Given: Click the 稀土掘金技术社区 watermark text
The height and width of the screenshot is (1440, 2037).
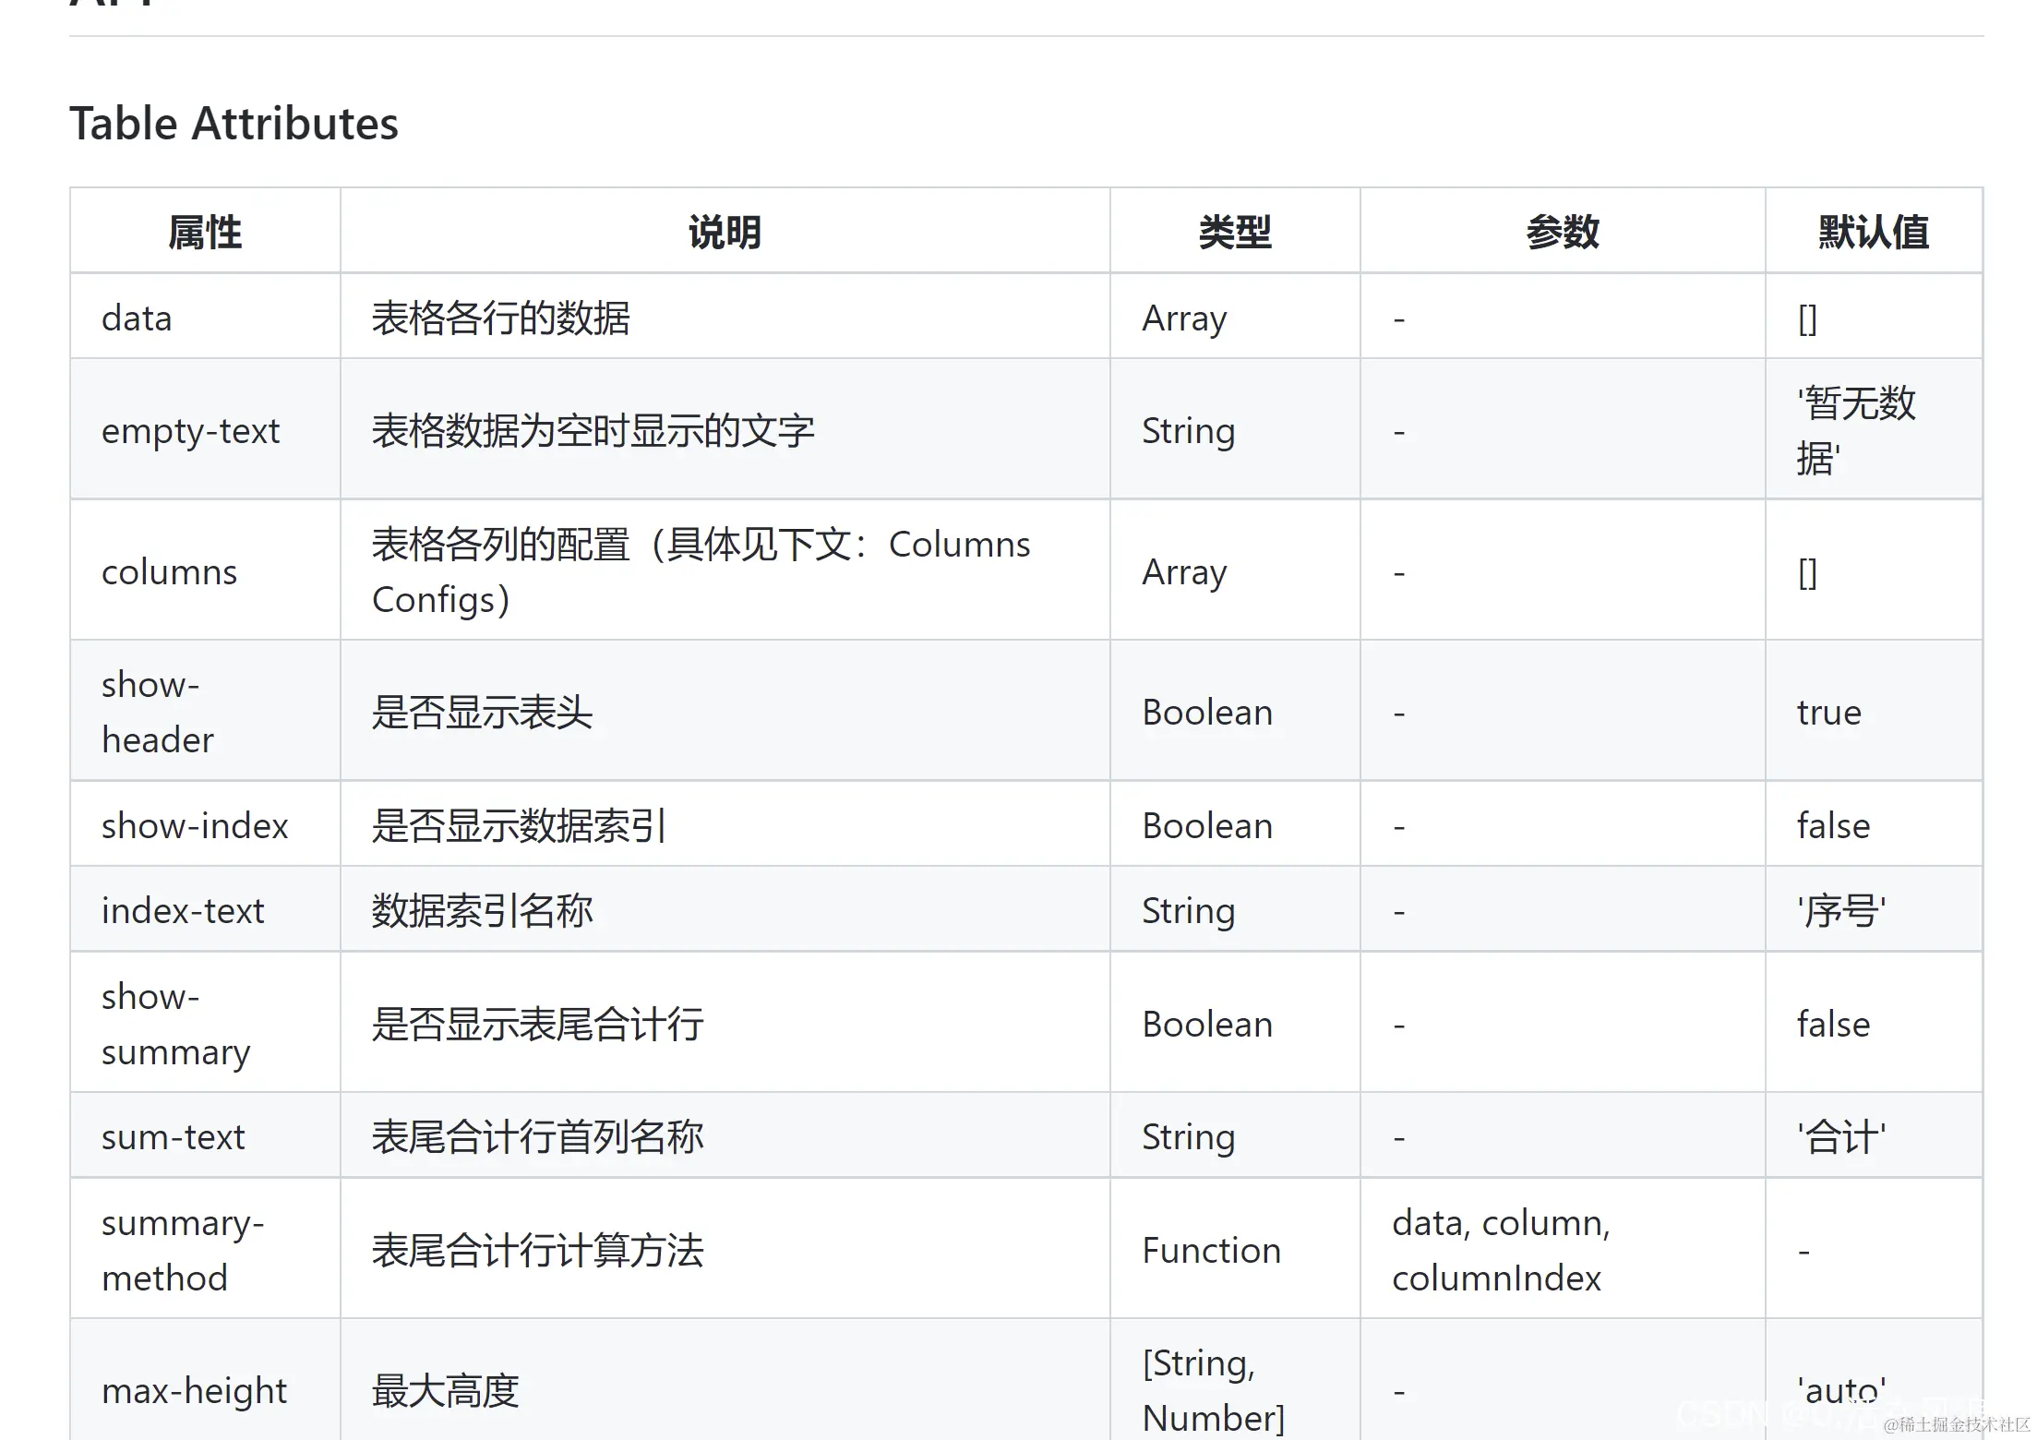Looking at the screenshot, I should 1961,1424.
